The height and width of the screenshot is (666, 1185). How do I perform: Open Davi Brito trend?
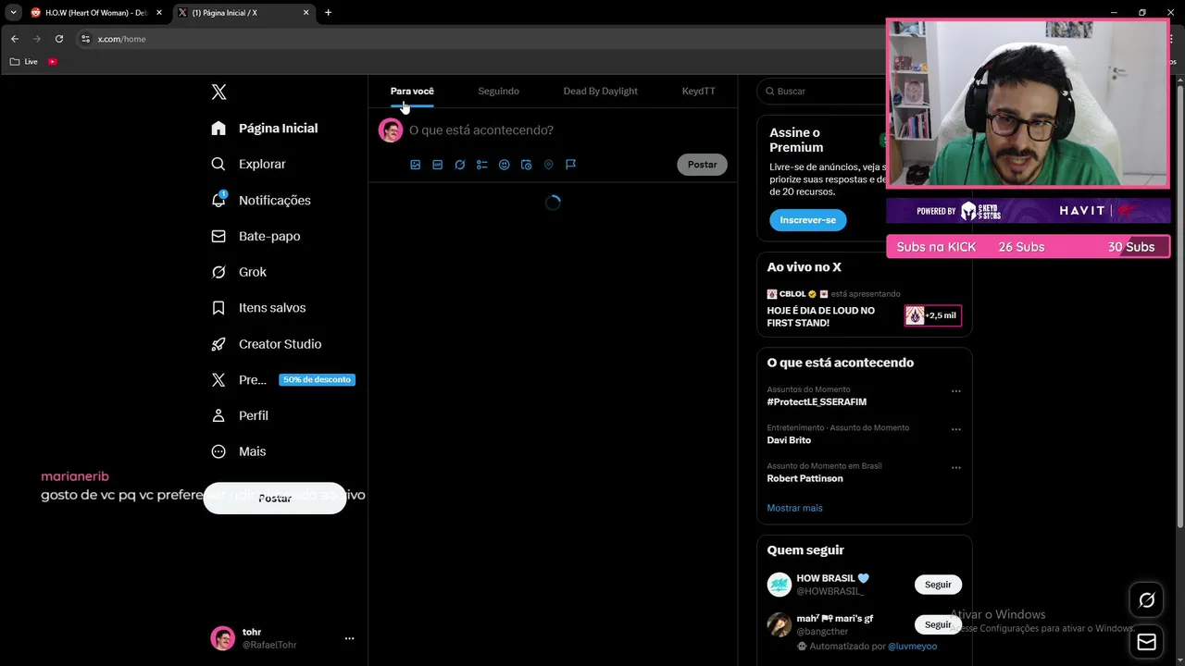[789, 440]
